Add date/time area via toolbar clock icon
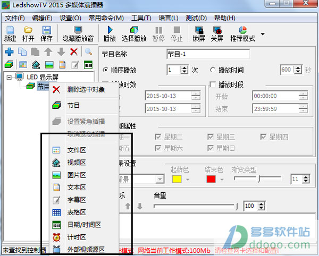 tap(88, 65)
